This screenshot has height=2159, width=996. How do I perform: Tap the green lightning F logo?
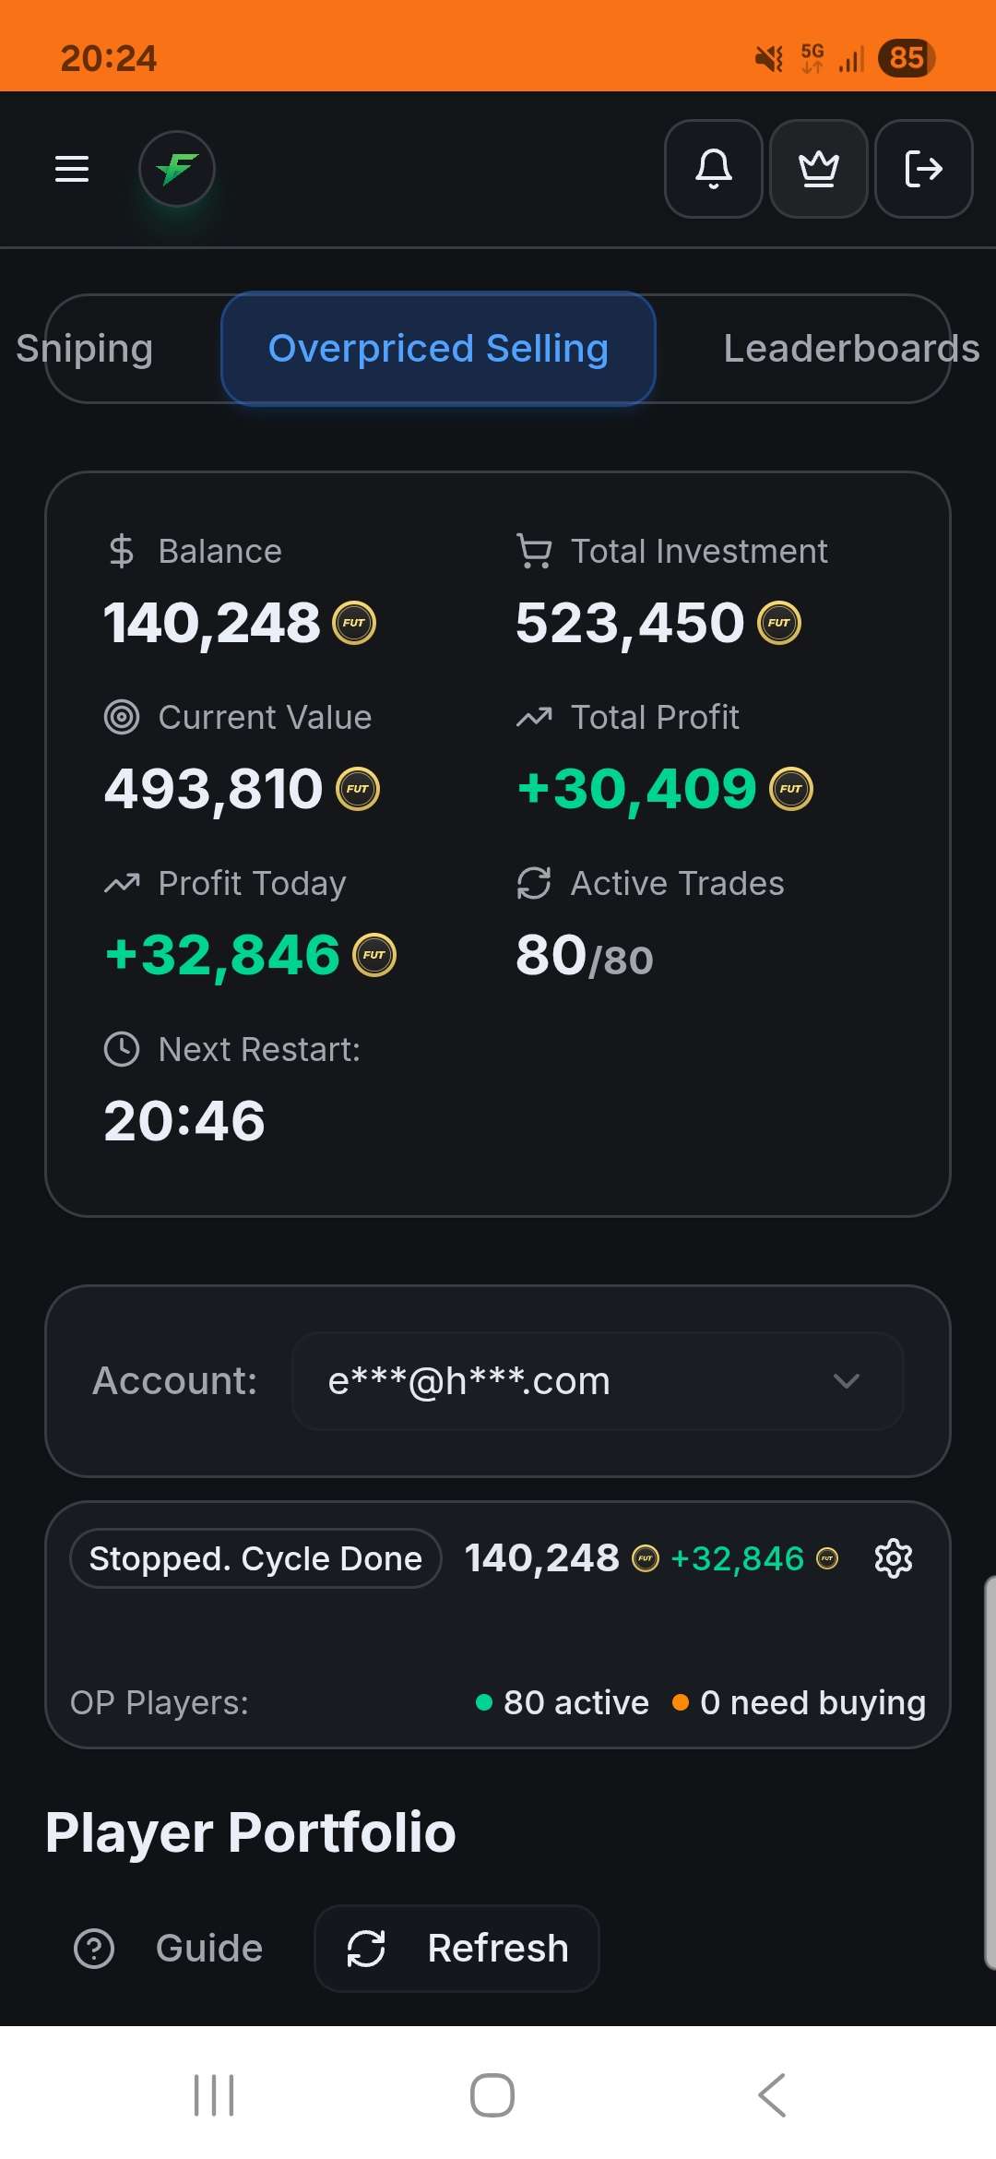click(x=176, y=169)
